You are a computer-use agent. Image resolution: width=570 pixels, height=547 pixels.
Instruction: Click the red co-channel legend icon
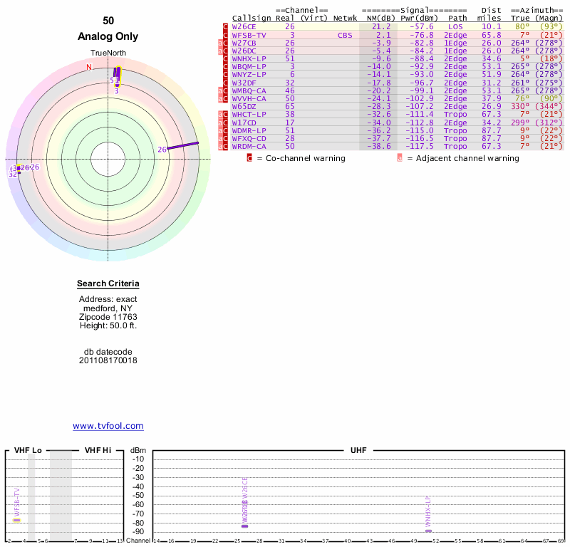pos(249,158)
